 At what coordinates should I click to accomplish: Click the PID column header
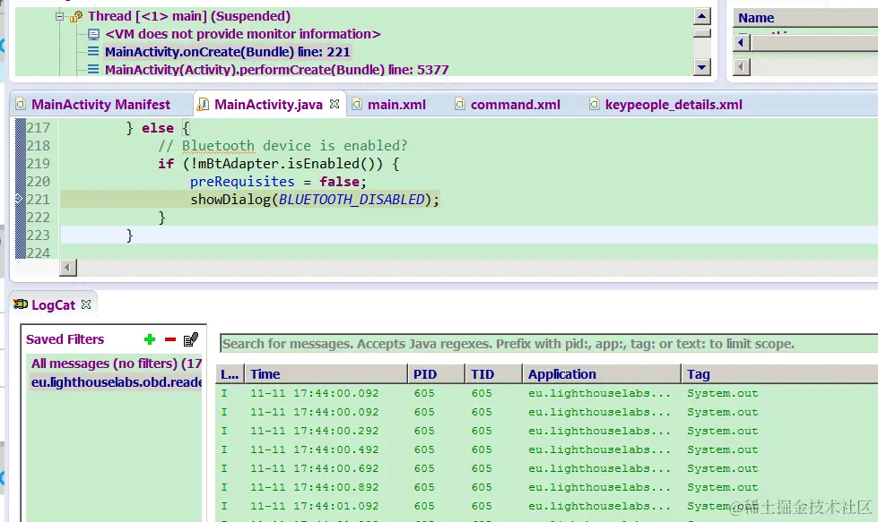[436, 374]
